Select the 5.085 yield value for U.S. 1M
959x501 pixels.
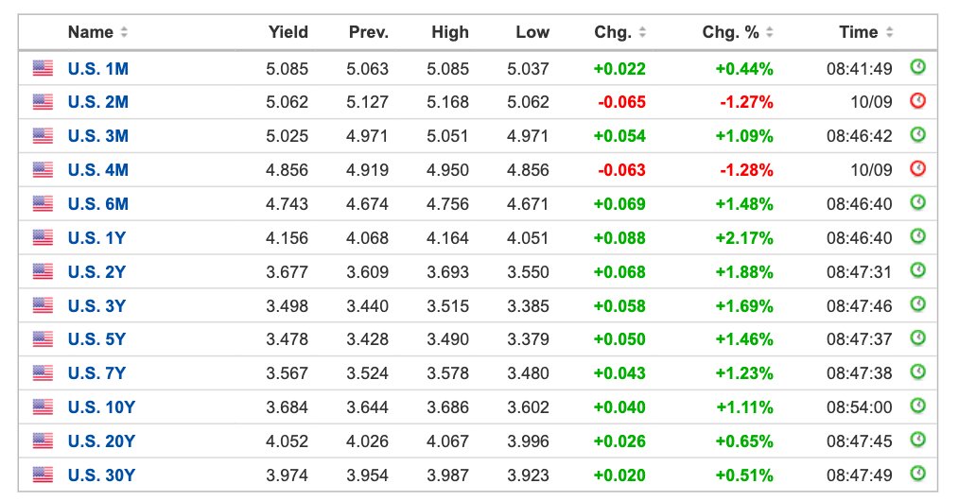(287, 68)
